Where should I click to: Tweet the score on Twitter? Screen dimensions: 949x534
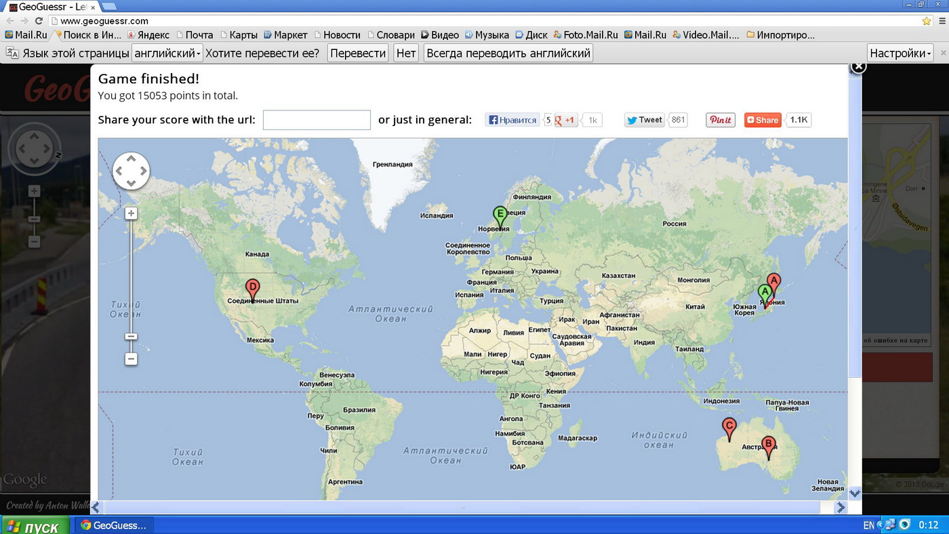point(644,120)
